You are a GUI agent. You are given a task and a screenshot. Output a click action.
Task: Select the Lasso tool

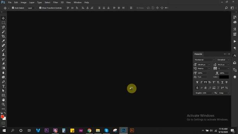tap(3, 27)
